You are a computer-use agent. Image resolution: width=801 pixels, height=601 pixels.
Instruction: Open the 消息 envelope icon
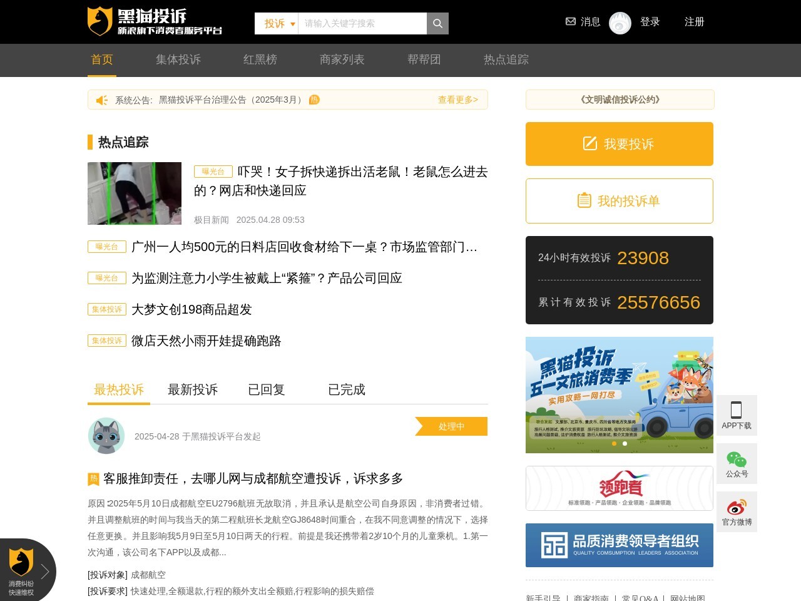(571, 21)
